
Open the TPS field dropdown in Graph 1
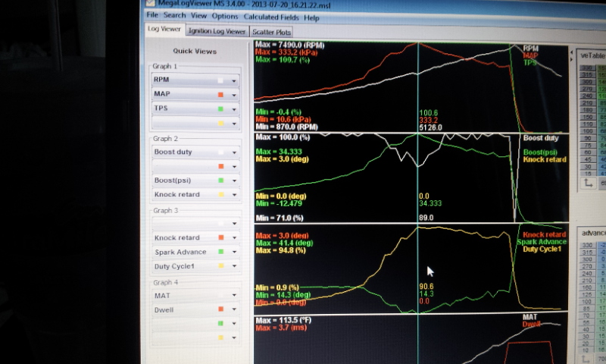234,109
